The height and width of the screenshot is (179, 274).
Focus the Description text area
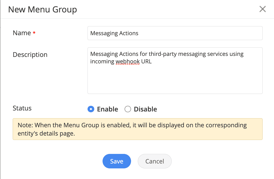(175, 78)
